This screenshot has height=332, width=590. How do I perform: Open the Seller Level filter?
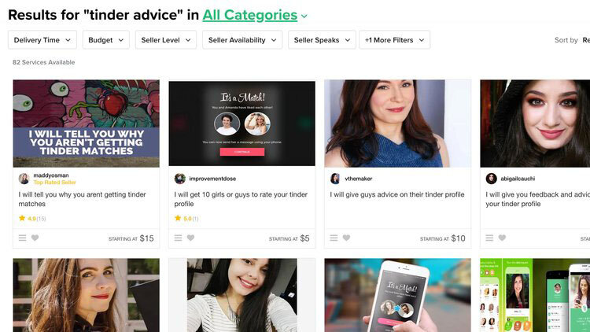[165, 40]
